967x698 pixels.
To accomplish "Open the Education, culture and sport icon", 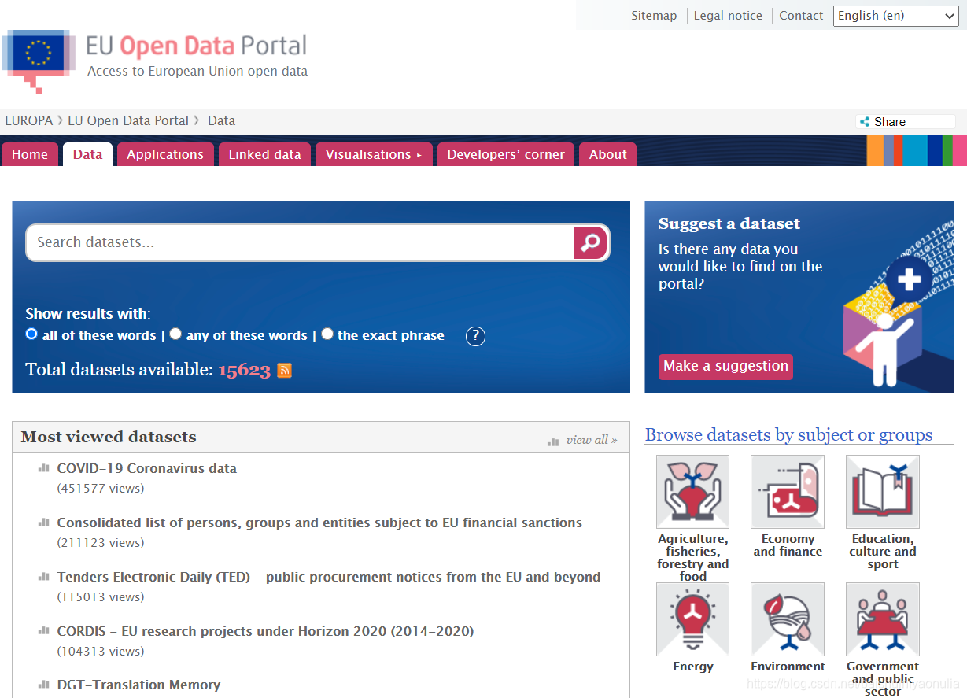I will [883, 492].
